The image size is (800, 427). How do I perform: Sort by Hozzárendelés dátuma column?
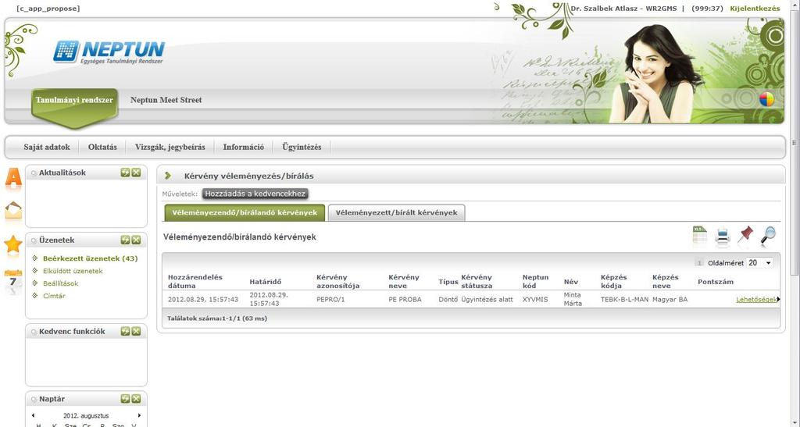click(x=195, y=281)
